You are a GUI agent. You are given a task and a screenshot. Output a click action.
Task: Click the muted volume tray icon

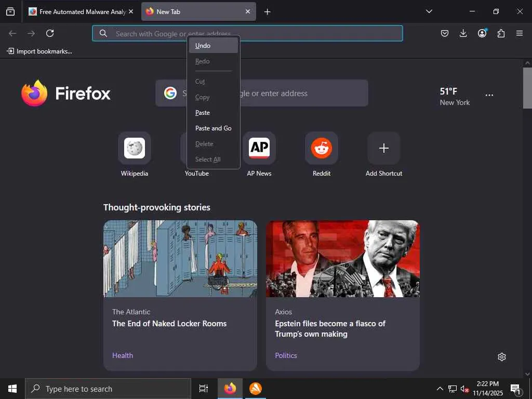[x=464, y=389]
